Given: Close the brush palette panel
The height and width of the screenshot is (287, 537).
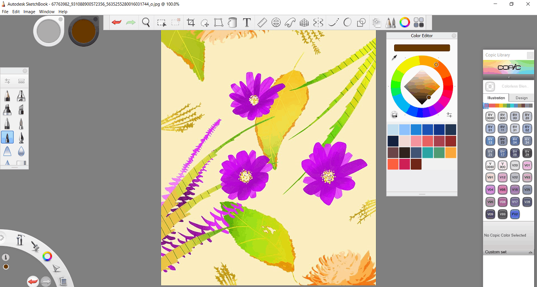Looking at the screenshot, I should tap(24, 71).
